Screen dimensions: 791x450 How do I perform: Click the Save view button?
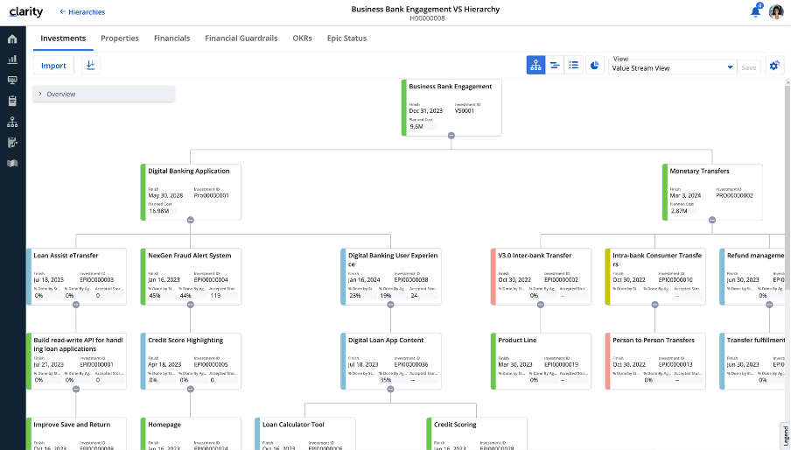(749, 67)
